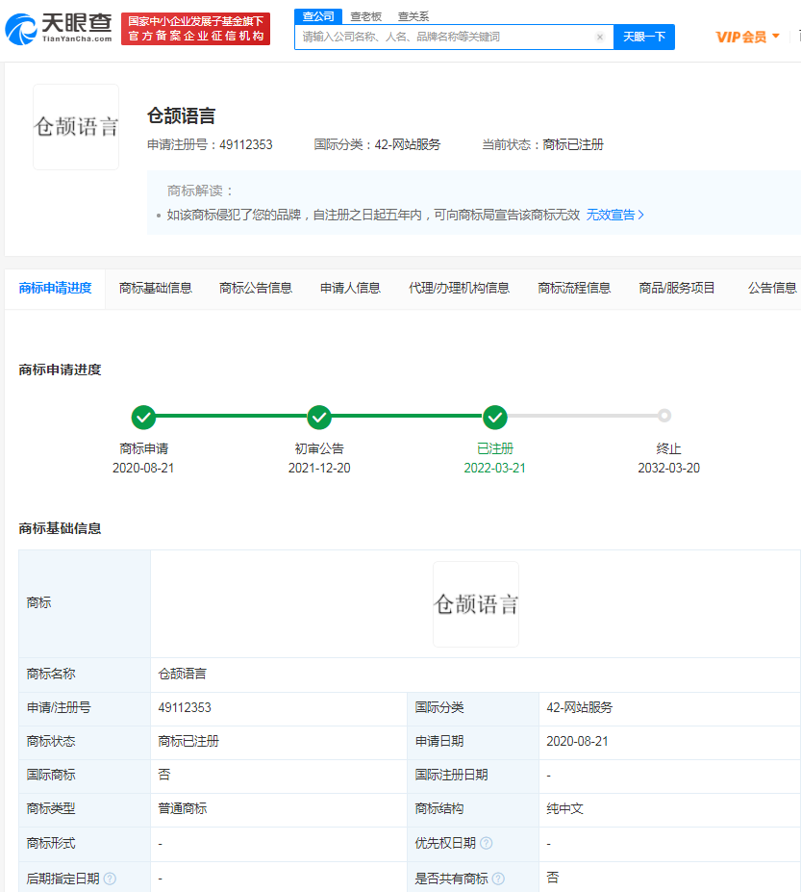Click 普通商标 value in table
The height and width of the screenshot is (892, 801).
[183, 808]
